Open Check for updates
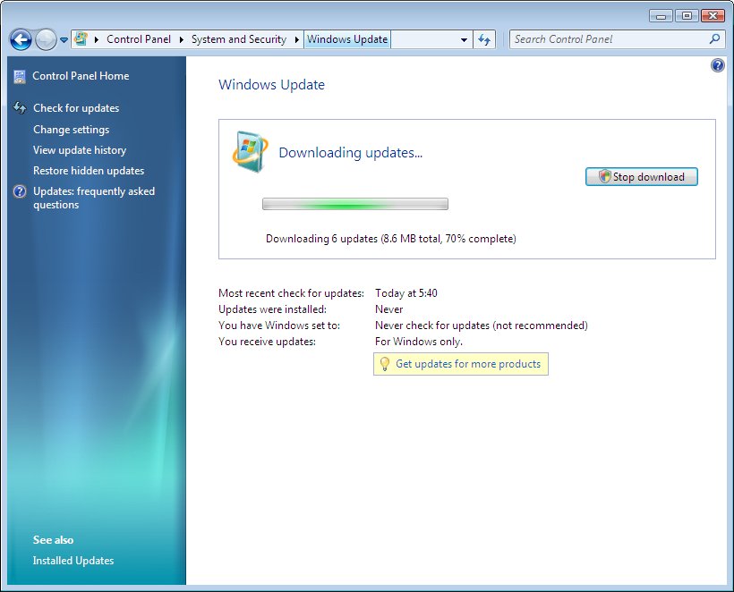 point(76,108)
